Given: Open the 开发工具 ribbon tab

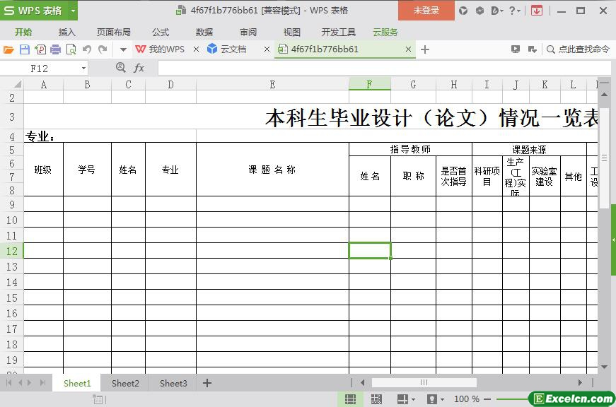Looking at the screenshot, I should tap(339, 33).
